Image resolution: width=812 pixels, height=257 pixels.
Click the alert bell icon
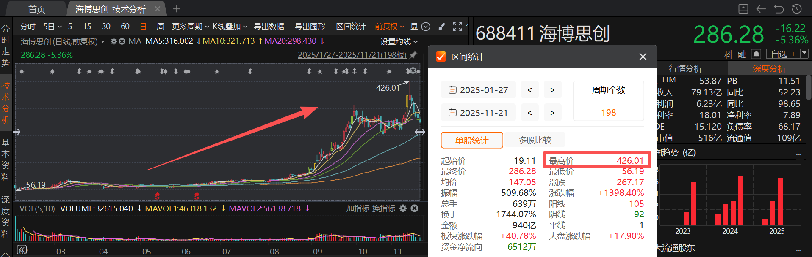tap(756, 54)
